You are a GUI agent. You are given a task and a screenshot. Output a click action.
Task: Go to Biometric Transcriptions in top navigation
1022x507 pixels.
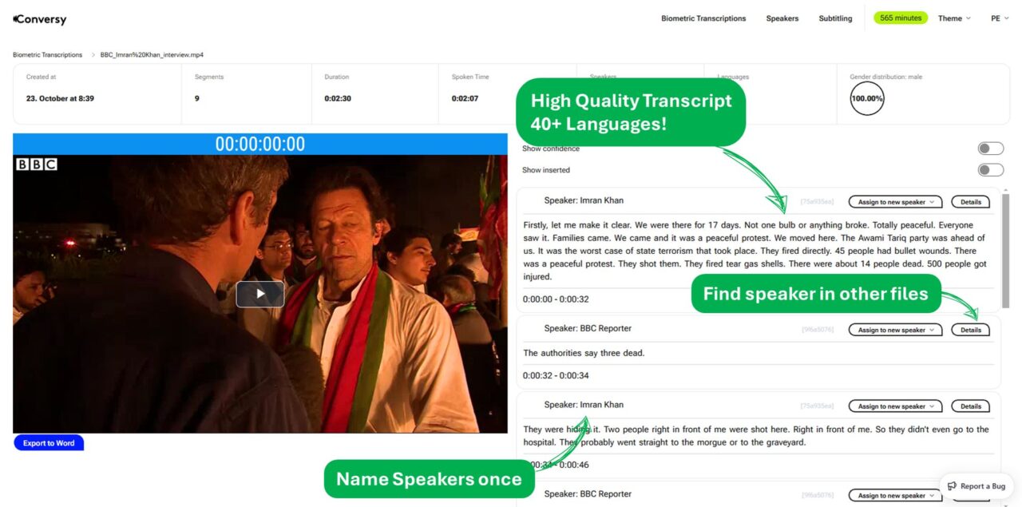(x=703, y=18)
